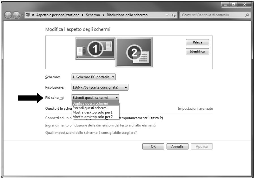Image resolution: width=255 pixels, height=178 pixels.
Task: Open the Risoluzione dropdown
Action: [100, 87]
